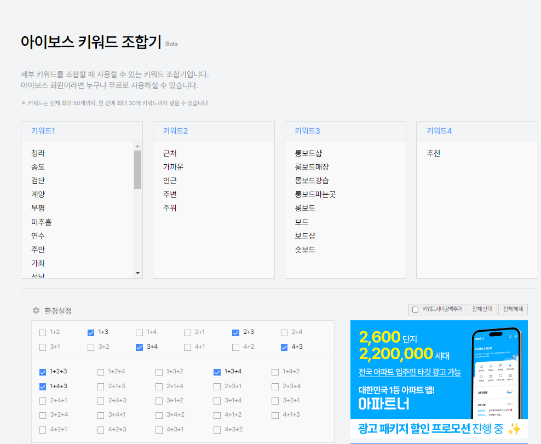This screenshot has width=541, height=444.
Task: Enable the 2+3+4 combination option
Action: pyautogui.click(x=275, y=387)
